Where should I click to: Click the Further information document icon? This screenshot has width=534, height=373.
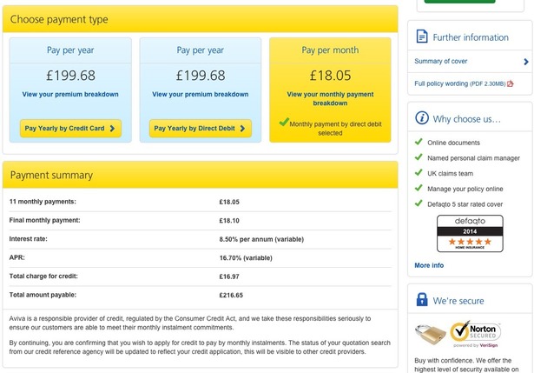(x=422, y=37)
